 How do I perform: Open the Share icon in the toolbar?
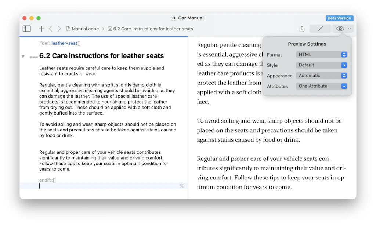coord(301,28)
